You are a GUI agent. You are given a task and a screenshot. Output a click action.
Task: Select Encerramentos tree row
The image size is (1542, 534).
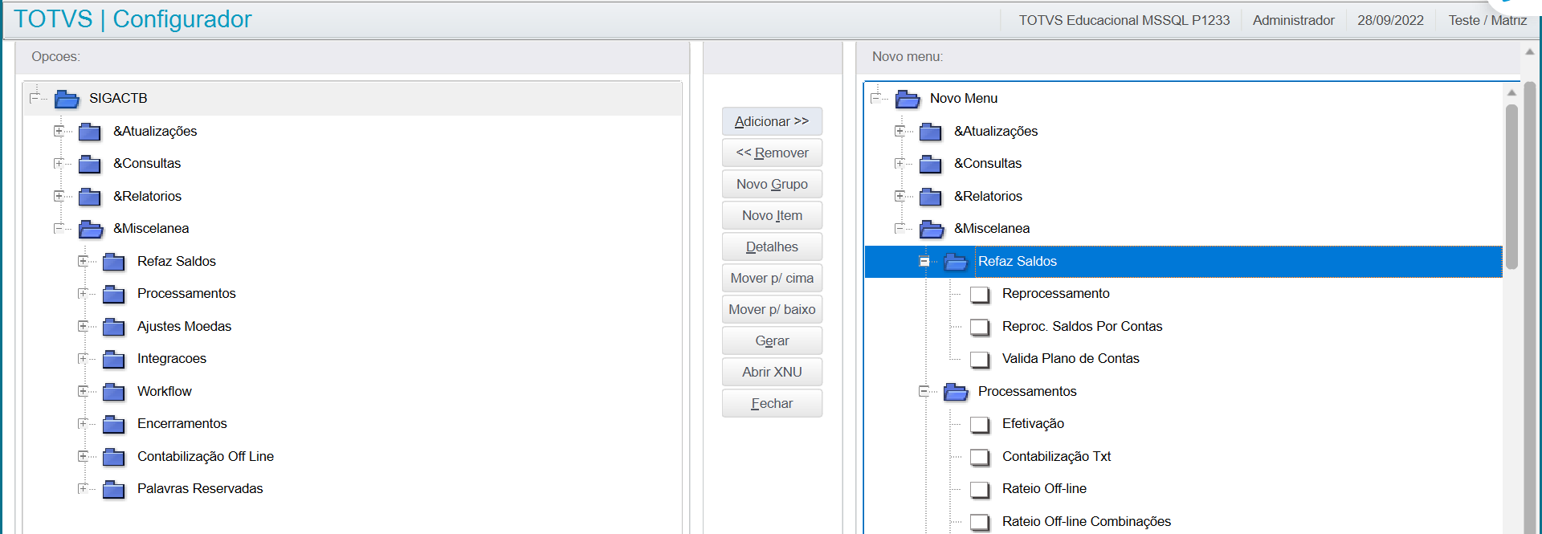[182, 423]
